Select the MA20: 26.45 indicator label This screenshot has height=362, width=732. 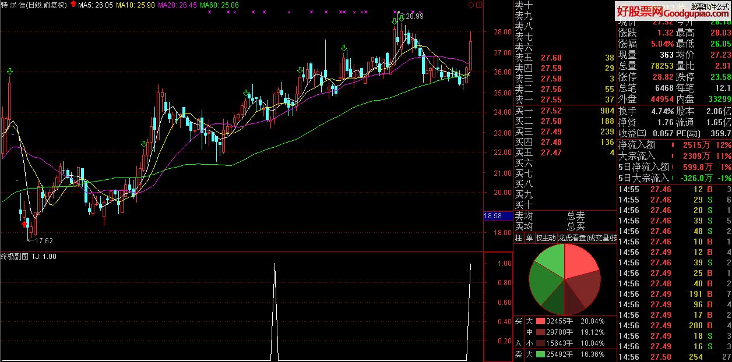tap(177, 5)
